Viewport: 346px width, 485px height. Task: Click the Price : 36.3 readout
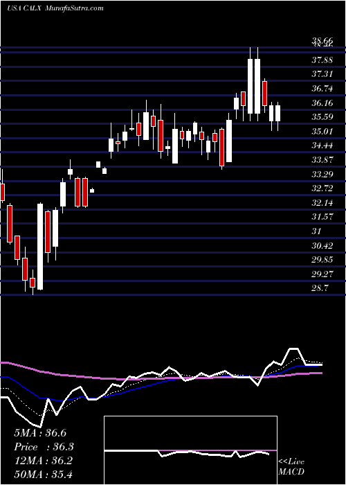[x=44, y=447]
